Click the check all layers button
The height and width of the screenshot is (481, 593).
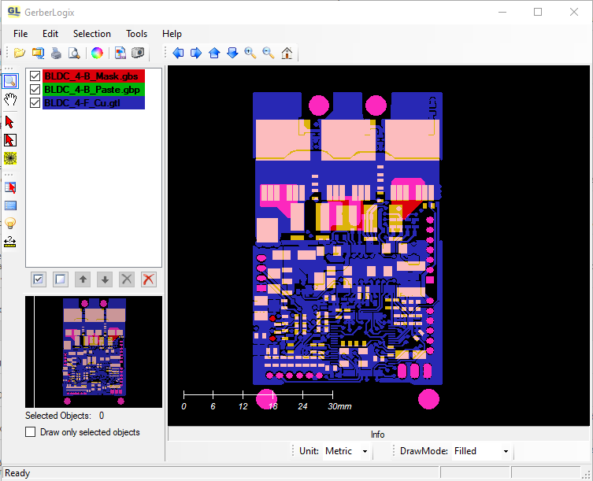[38, 279]
